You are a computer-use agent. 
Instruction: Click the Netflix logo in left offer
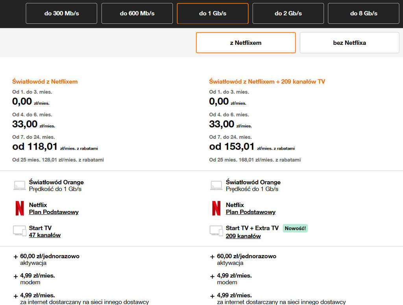[x=20, y=208]
